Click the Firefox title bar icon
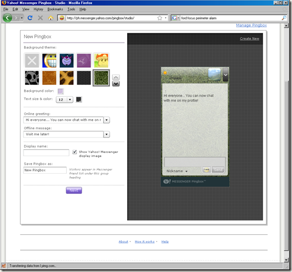 [4, 3]
